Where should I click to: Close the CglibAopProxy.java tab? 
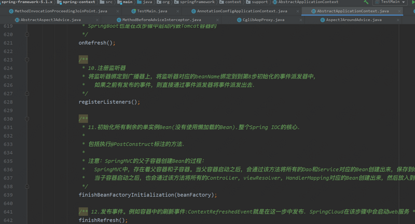coord(301,20)
